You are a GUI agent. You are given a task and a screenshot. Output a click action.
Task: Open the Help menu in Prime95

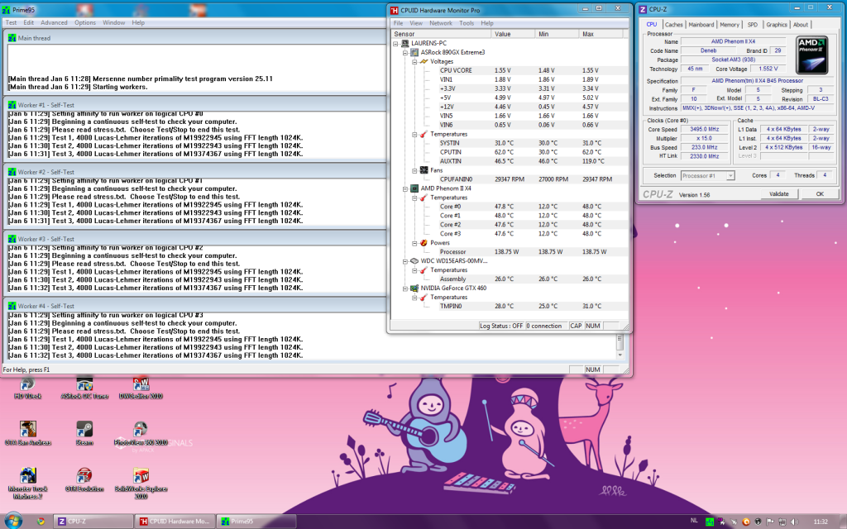(x=138, y=22)
